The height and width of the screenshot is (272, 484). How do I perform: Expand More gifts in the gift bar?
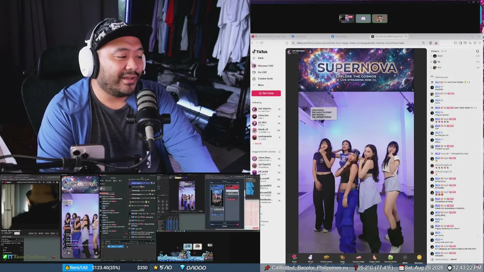[405, 259]
